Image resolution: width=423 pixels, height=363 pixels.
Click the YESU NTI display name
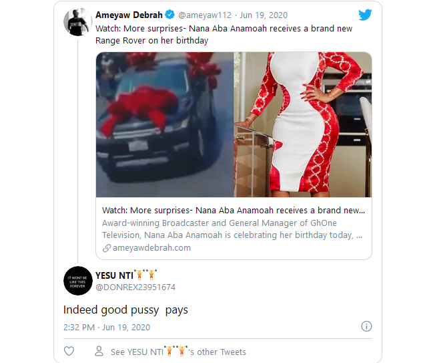115,274
